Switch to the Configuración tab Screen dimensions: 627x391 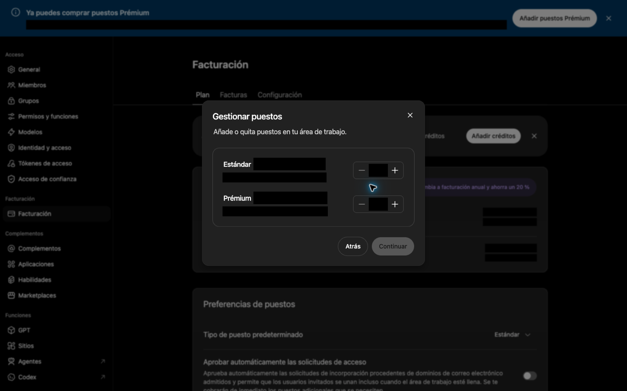pyautogui.click(x=279, y=95)
